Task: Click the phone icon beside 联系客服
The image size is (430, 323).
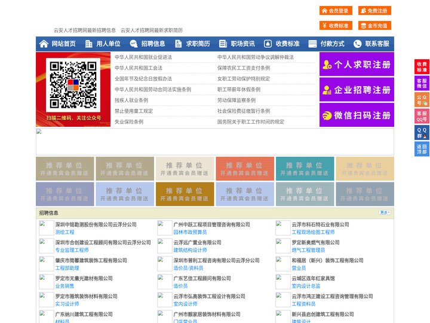Action: point(357,44)
